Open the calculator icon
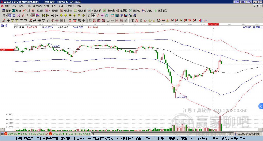 [x=117, y=16]
